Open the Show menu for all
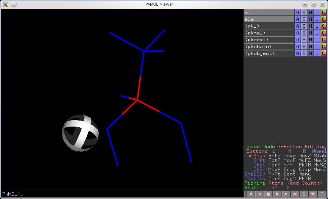The height and width of the screenshot is (199, 328). point(304,13)
